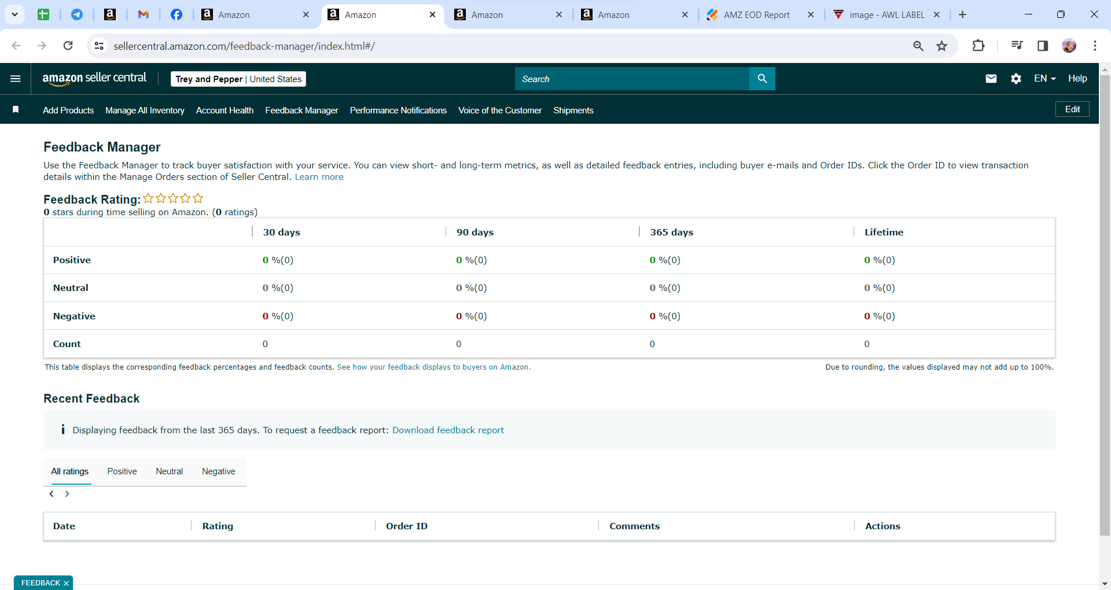Open the pinned Gmail tab

coord(144,14)
